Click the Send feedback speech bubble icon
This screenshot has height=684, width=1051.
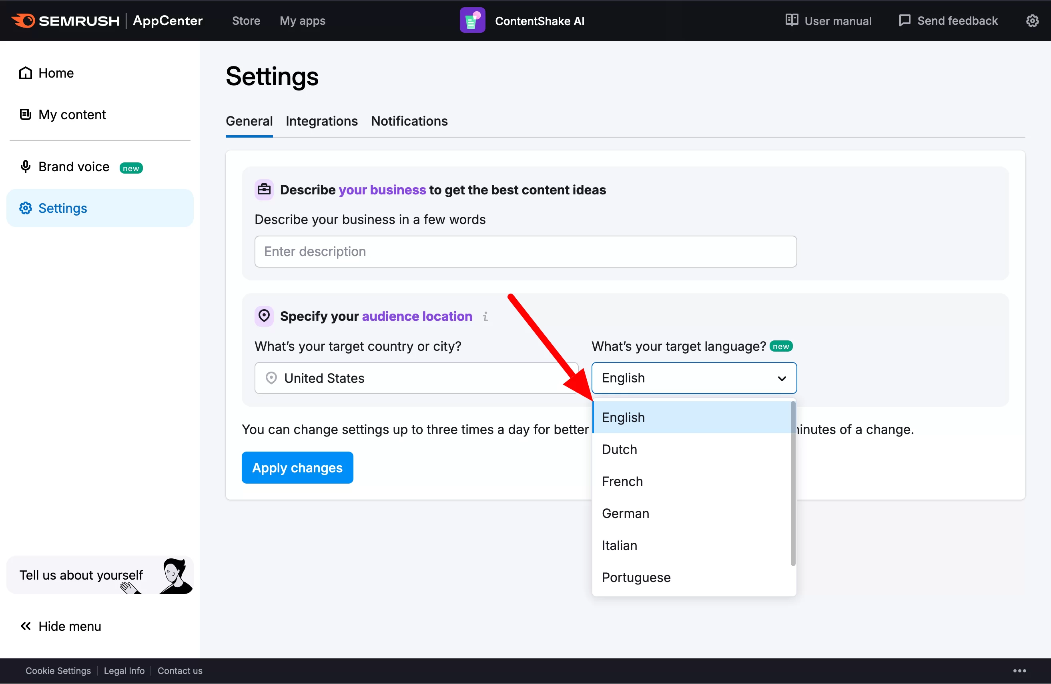tap(905, 20)
